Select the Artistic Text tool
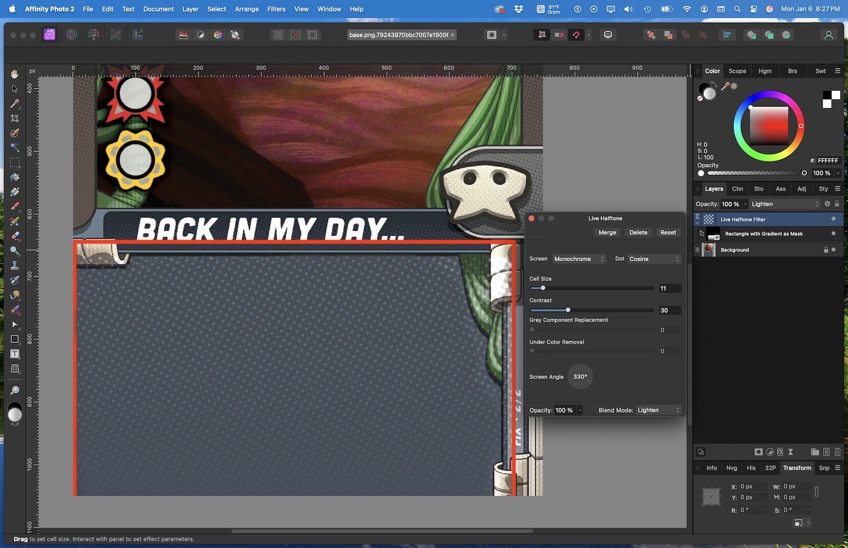This screenshot has height=548, width=848. 15,353
